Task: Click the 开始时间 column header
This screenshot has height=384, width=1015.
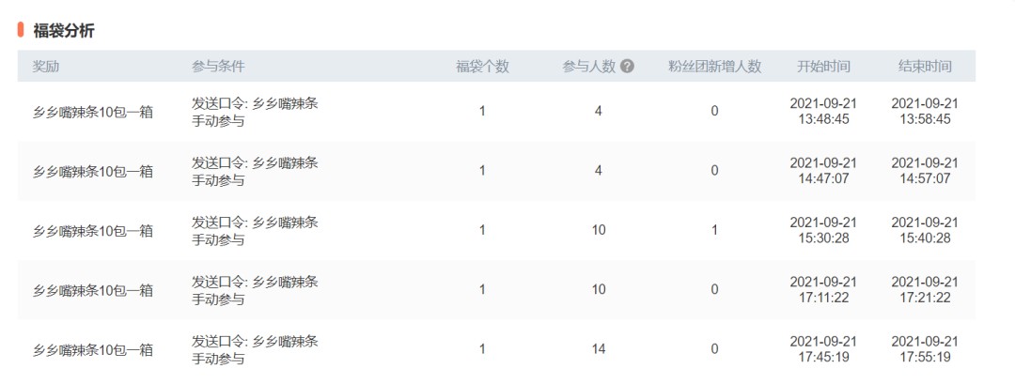Action: point(823,66)
